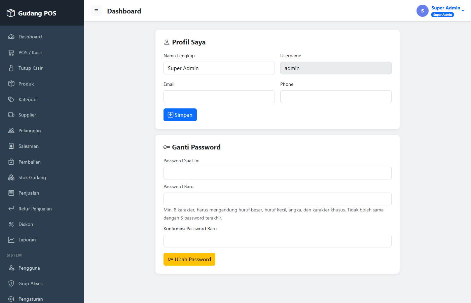Click the Stok Gudang boxes icon

(x=11, y=177)
